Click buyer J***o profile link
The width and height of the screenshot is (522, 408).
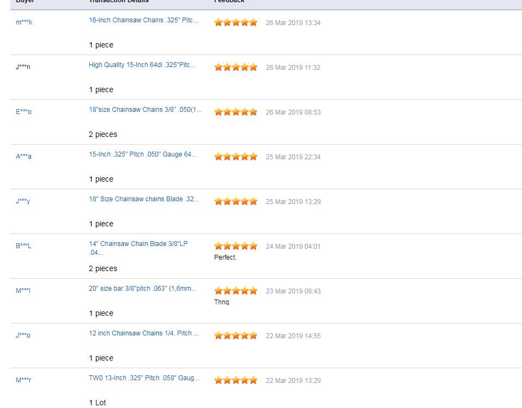[23, 335]
